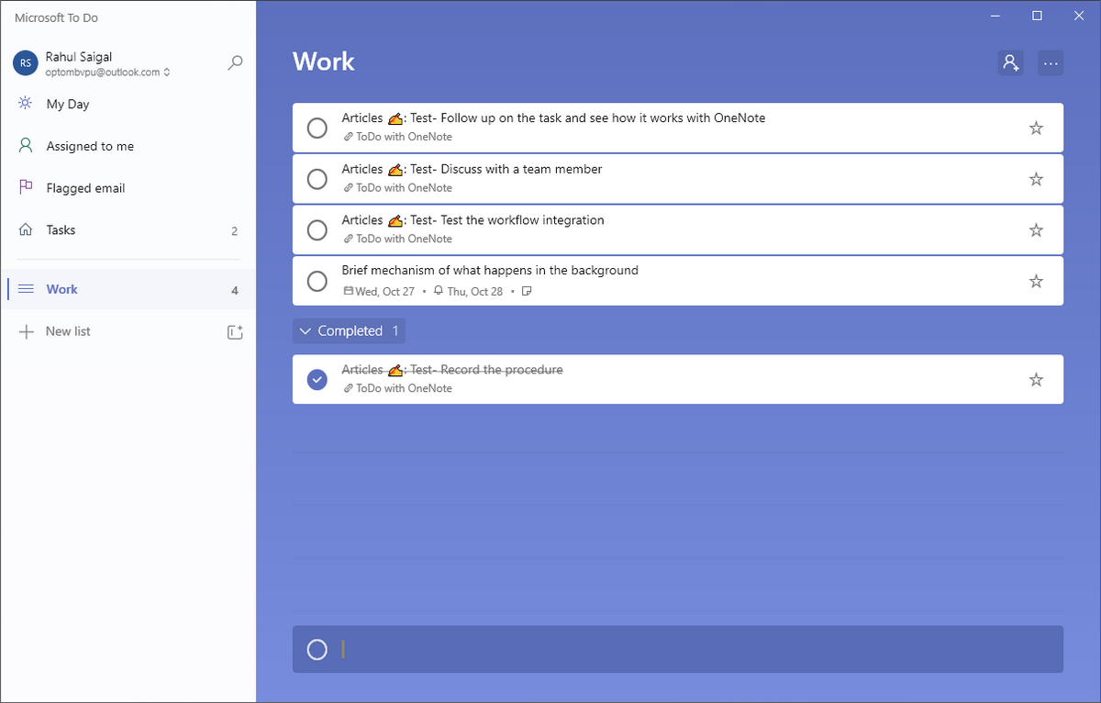Mark Discuss with a team member complete
1101x703 pixels.
(x=317, y=179)
